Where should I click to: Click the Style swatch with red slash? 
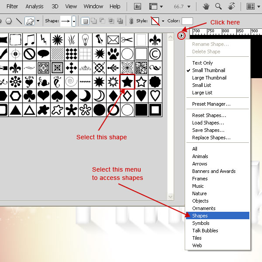point(155,21)
